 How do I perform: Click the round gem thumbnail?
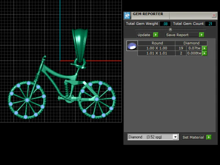tap(132, 45)
